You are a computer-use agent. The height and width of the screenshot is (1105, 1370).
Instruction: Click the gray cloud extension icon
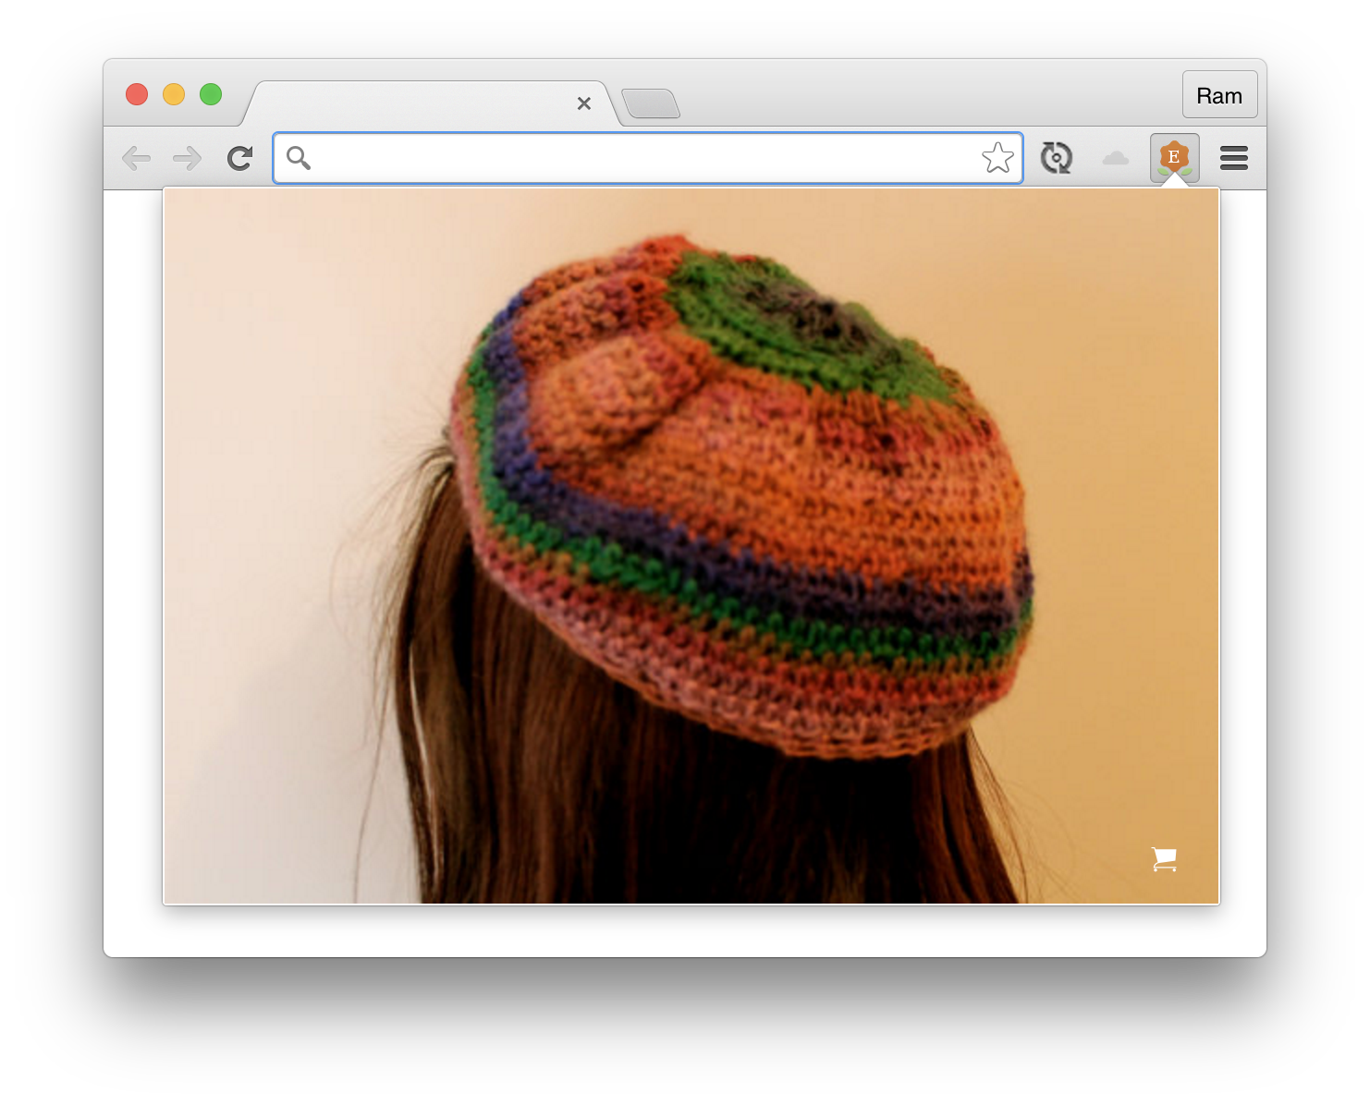point(1116,158)
